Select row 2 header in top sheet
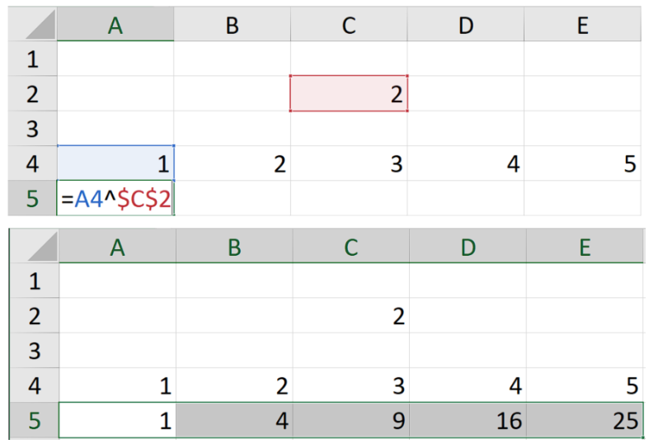This screenshot has height=444, width=649. 32,93
